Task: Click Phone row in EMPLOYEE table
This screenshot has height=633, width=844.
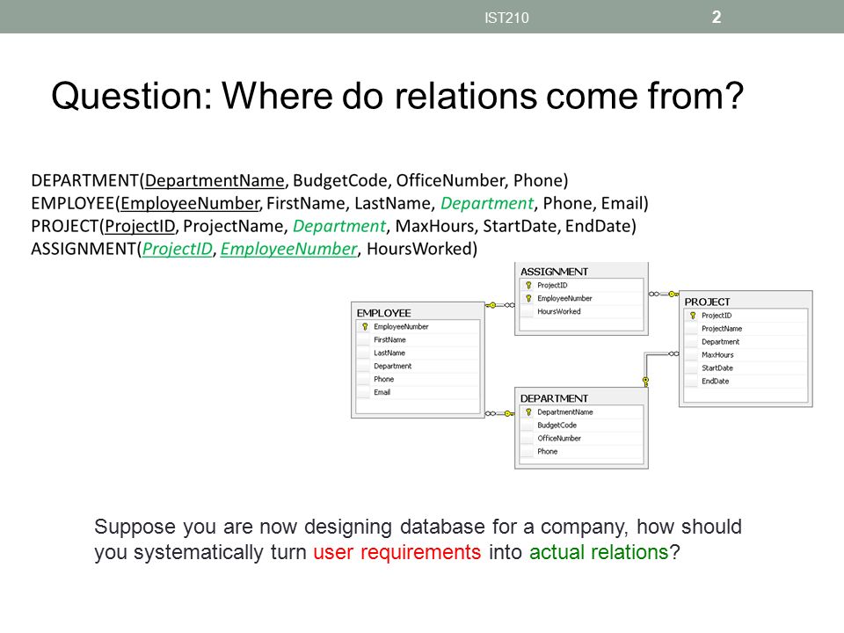Action: [418, 379]
